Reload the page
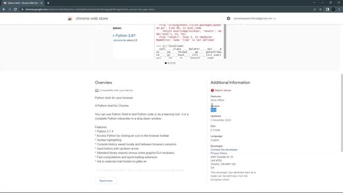Image resolution: width=343 pixels, height=193 pixels. point(16,10)
